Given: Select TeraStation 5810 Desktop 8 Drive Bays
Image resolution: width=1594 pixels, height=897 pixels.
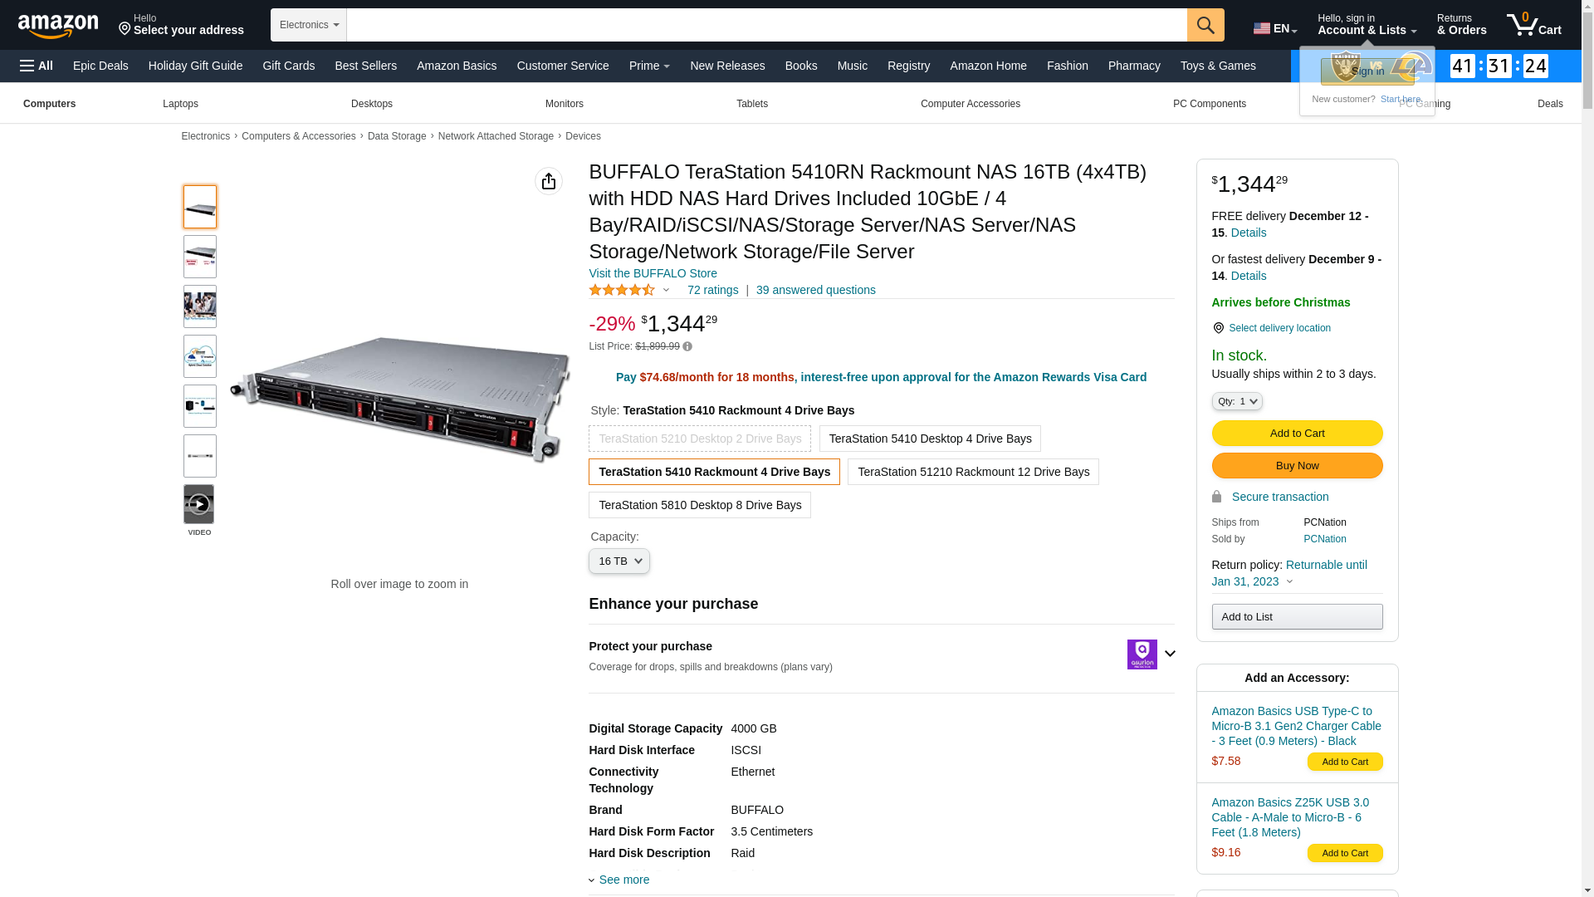Looking at the screenshot, I should tap(699, 505).
